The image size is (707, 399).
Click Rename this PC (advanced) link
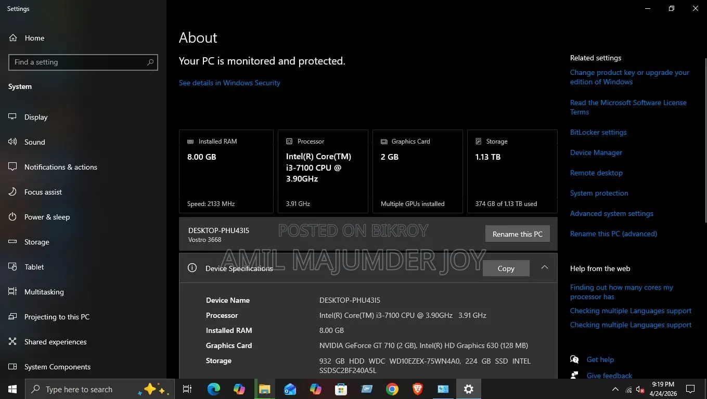click(x=613, y=234)
